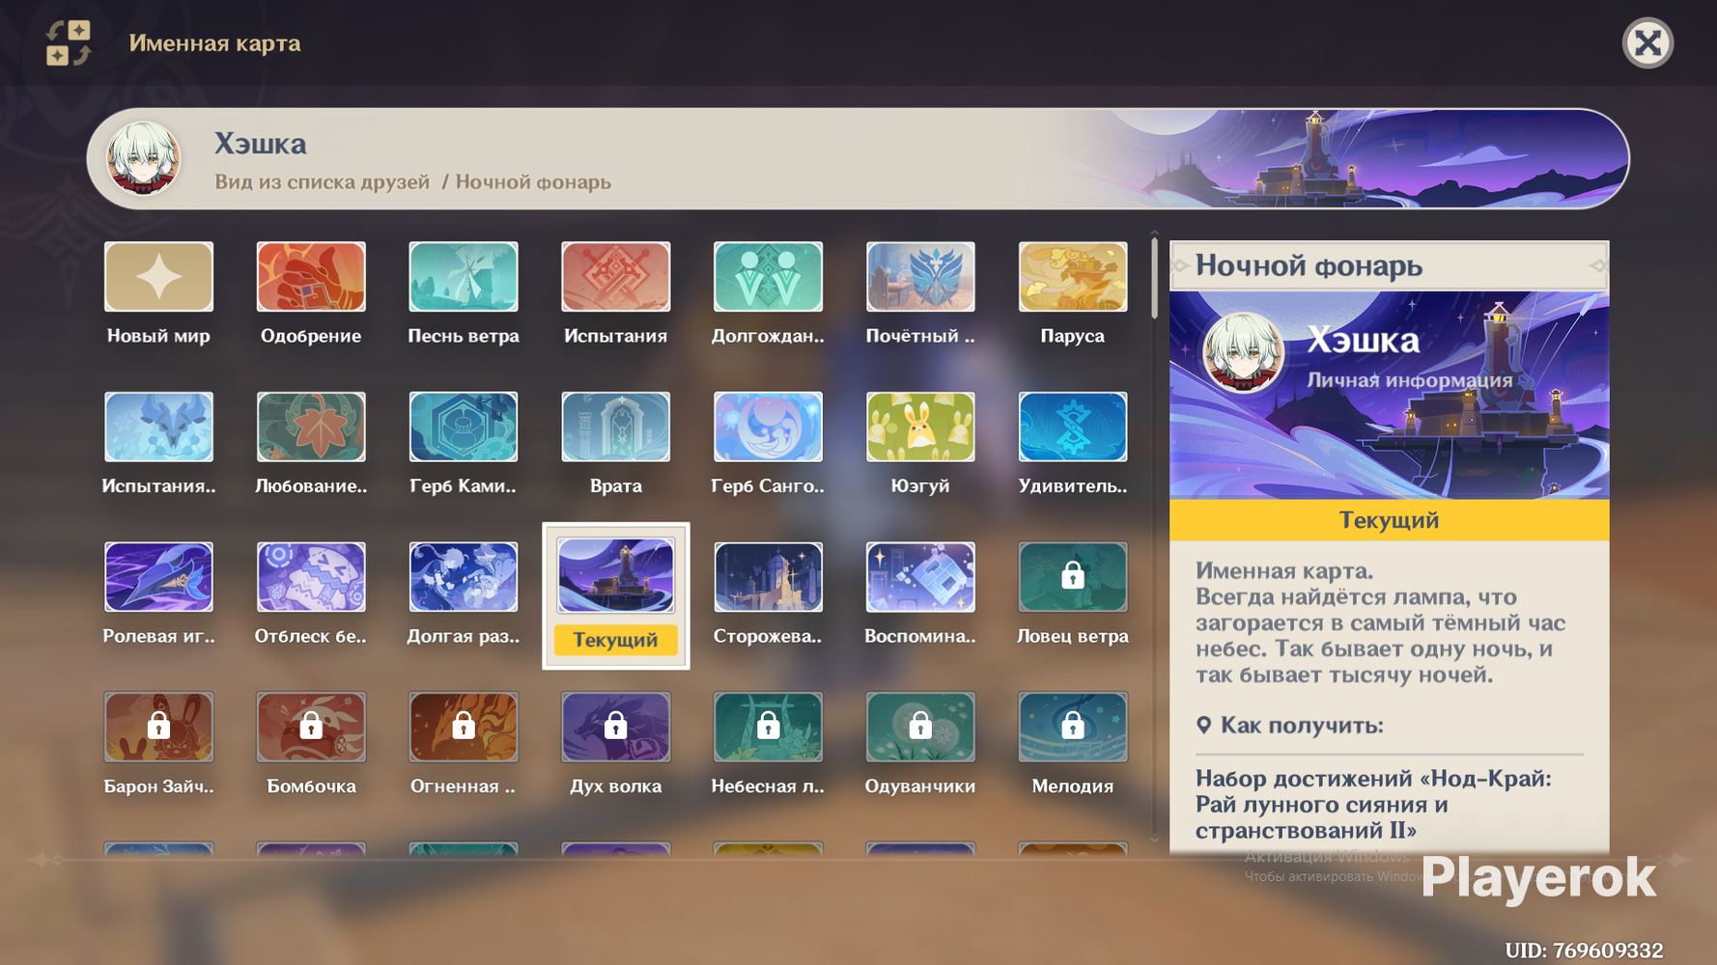
Task: Select the Долгождан.. namecard
Action: point(768,277)
